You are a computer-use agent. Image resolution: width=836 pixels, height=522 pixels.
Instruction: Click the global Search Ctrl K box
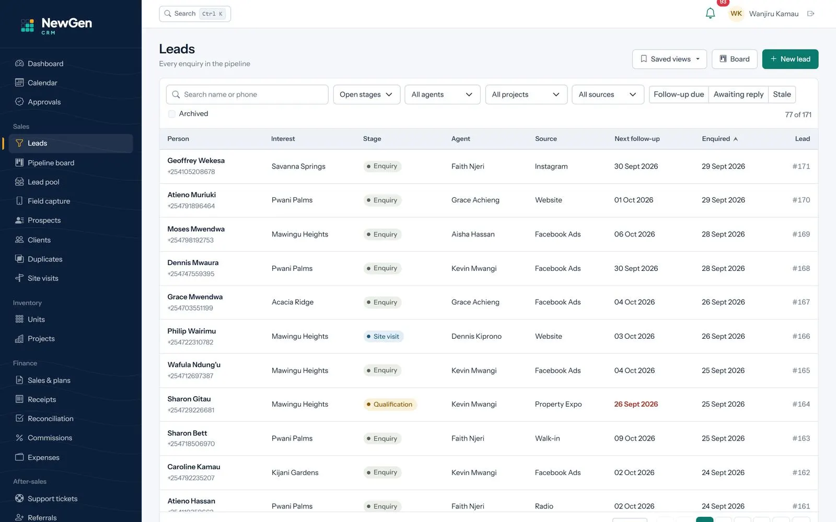[195, 14]
